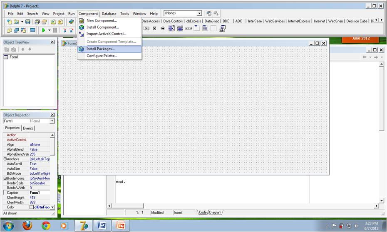Image resolution: width=387 pixels, height=232 pixels.
Task: Click the Save All toolbar icon
Action: point(37,22)
